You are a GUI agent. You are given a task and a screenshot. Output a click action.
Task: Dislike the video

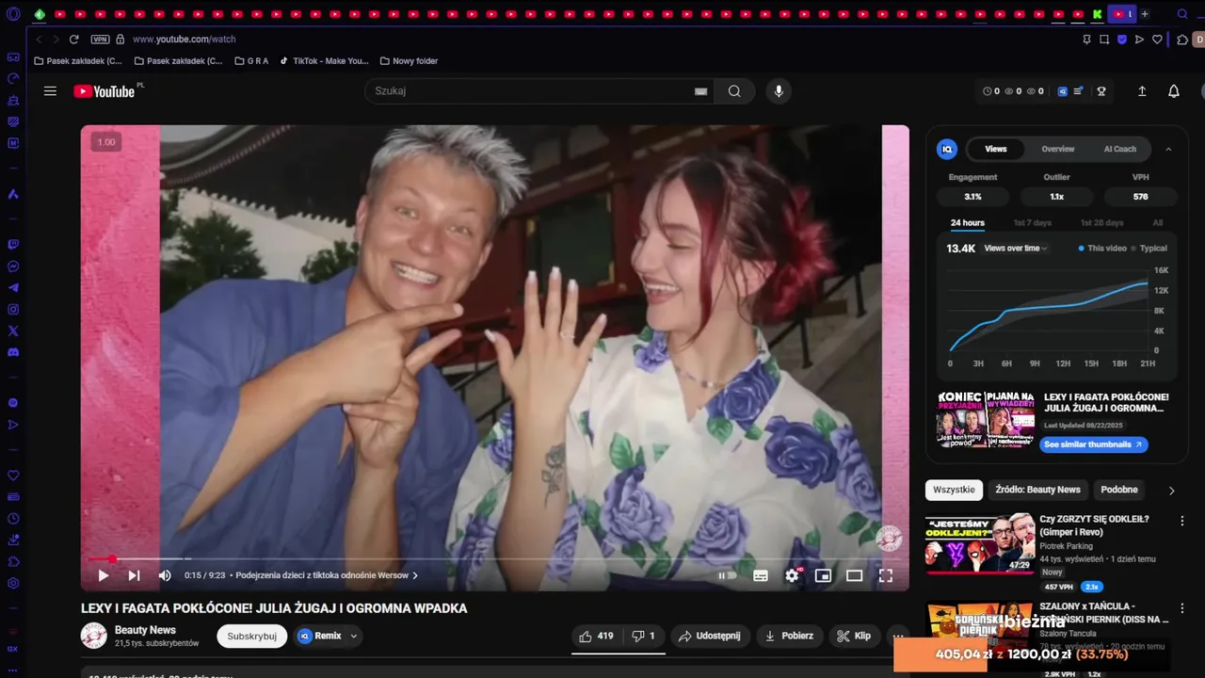coord(643,636)
